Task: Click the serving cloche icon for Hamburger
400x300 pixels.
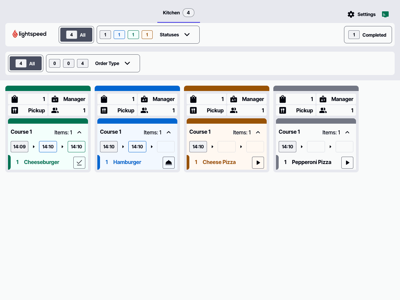Action: pos(169,163)
